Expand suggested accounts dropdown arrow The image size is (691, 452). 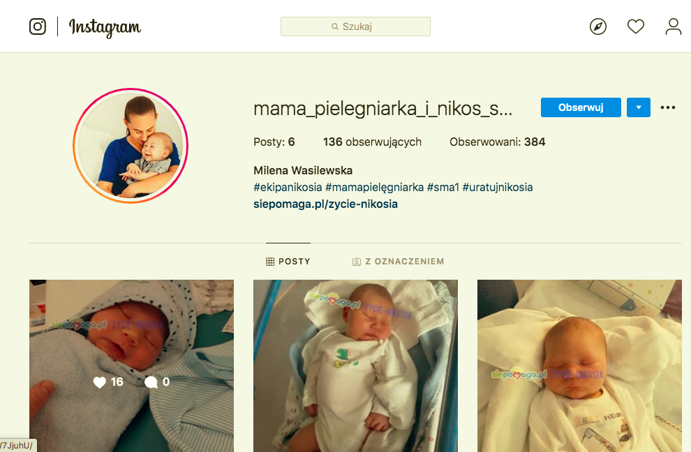coord(638,107)
